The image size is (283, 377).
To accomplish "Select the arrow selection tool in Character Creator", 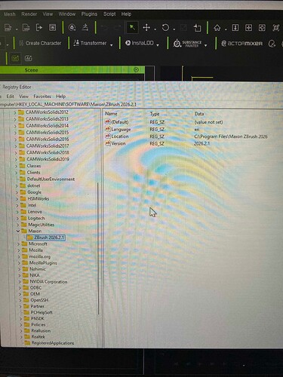I will pyautogui.click(x=132, y=28).
